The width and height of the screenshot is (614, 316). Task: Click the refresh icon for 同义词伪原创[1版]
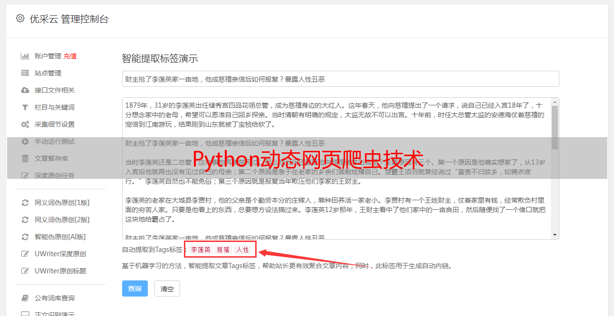(x=25, y=203)
